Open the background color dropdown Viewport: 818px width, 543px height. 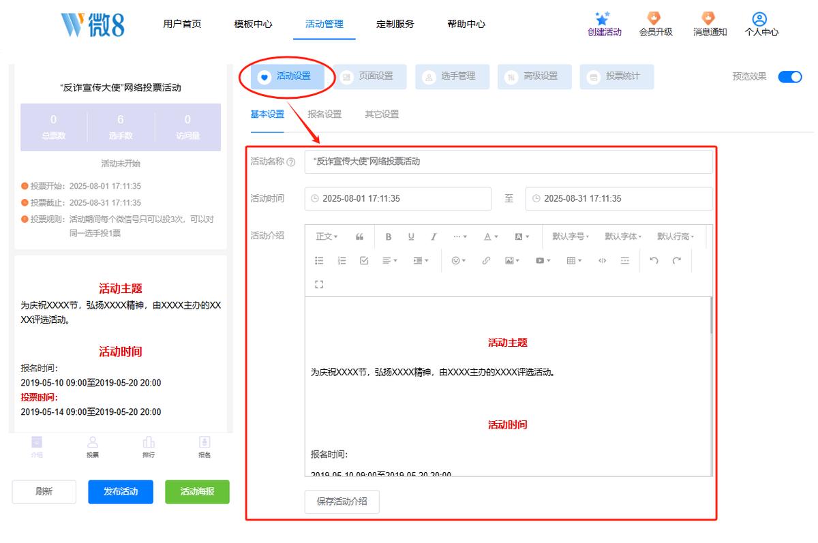(x=521, y=236)
